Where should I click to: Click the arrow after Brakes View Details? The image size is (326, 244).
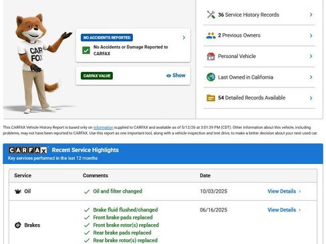(x=300, y=210)
